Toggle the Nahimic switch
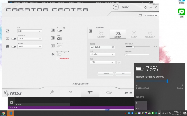187x116 pixels. click(14, 47)
